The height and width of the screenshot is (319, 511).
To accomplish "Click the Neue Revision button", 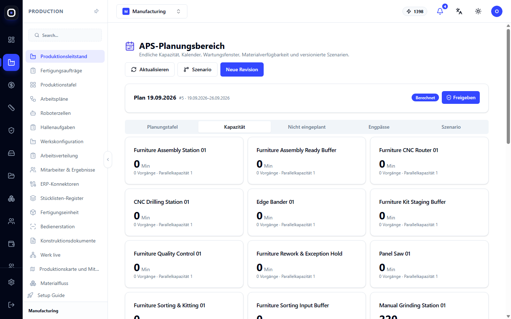I will tap(242, 69).
